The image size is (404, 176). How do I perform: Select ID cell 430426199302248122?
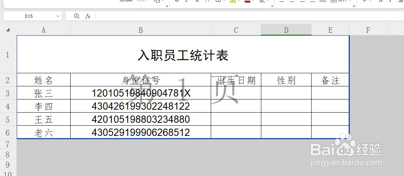click(141, 106)
